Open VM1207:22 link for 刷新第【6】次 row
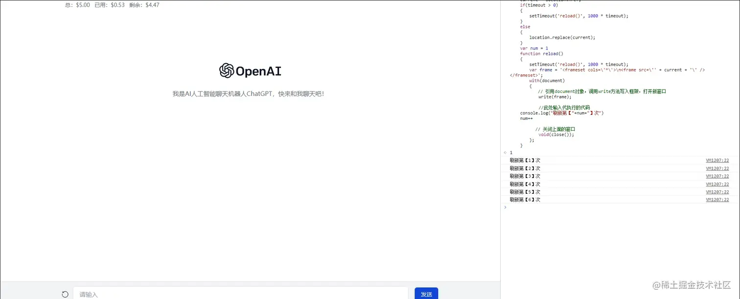740x299 pixels. point(717,200)
